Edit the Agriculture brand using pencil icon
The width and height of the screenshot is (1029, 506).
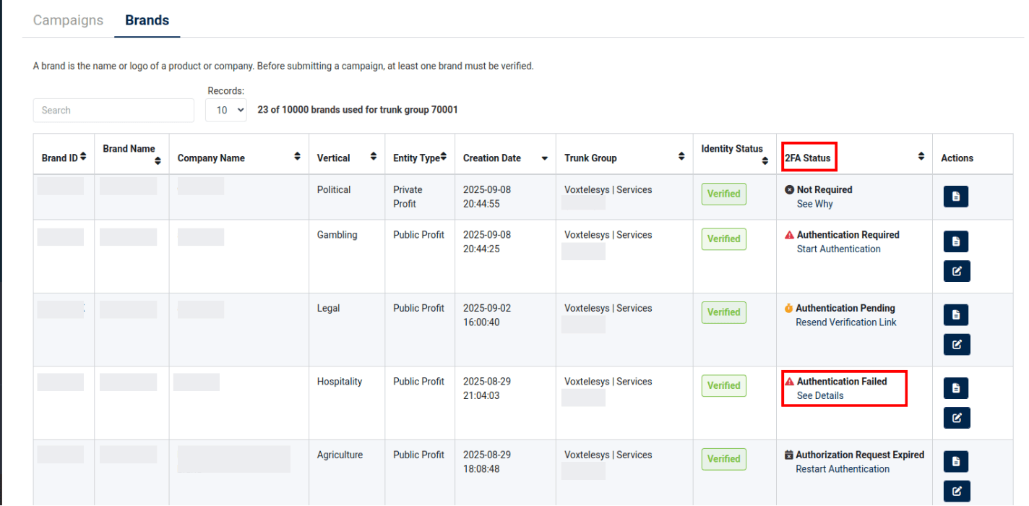tap(956, 491)
